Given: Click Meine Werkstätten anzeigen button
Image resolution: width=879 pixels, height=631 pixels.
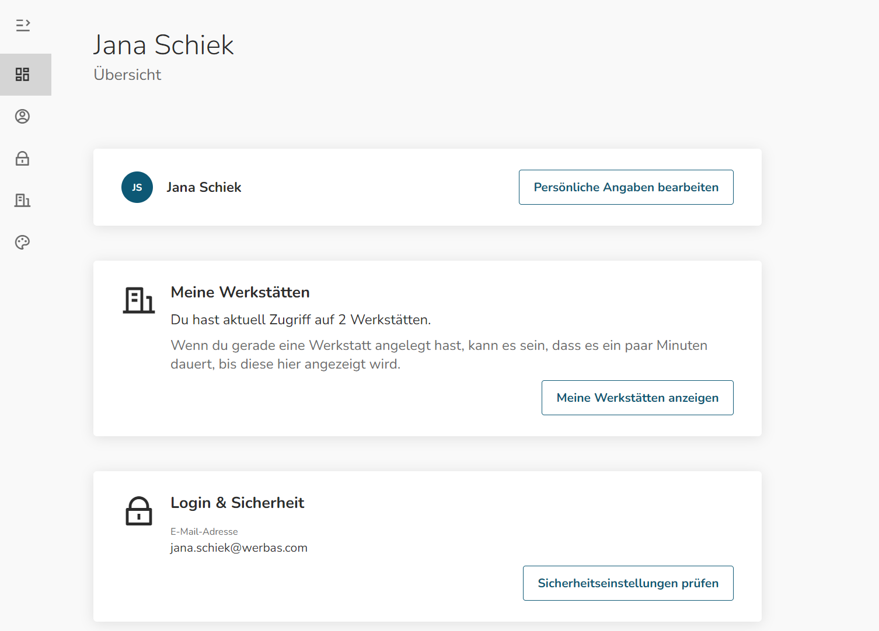Looking at the screenshot, I should click(x=637, y=398).
